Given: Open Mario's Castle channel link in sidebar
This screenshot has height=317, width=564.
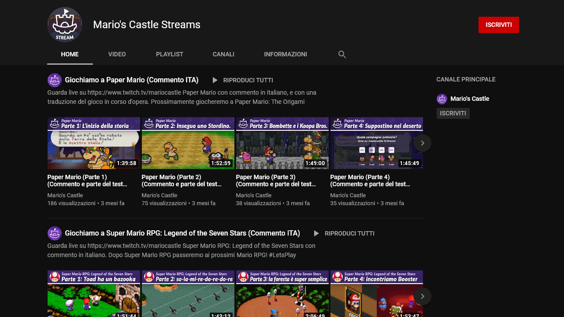Looking at the screenshot, I should 470,99.
